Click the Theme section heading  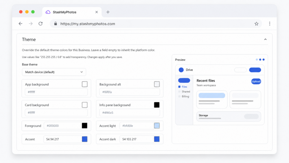pyautogui.click(x=29, y=40)
